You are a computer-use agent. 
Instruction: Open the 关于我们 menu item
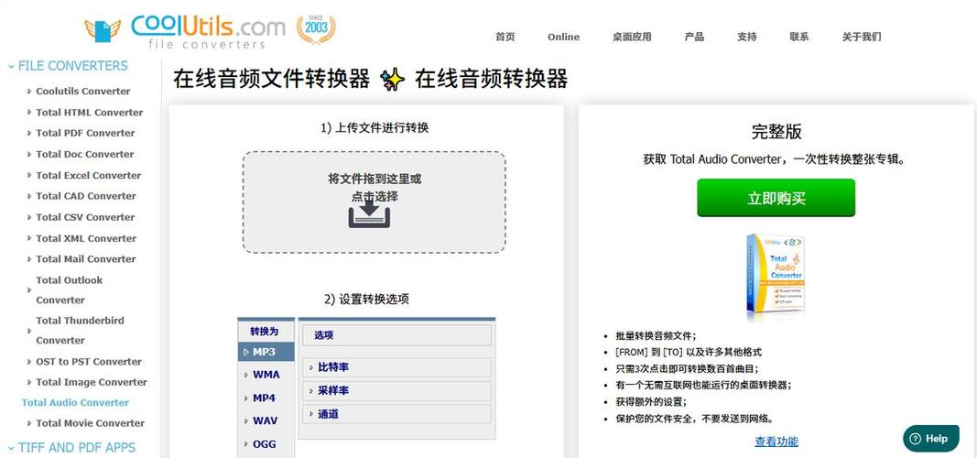pos(862,37)
